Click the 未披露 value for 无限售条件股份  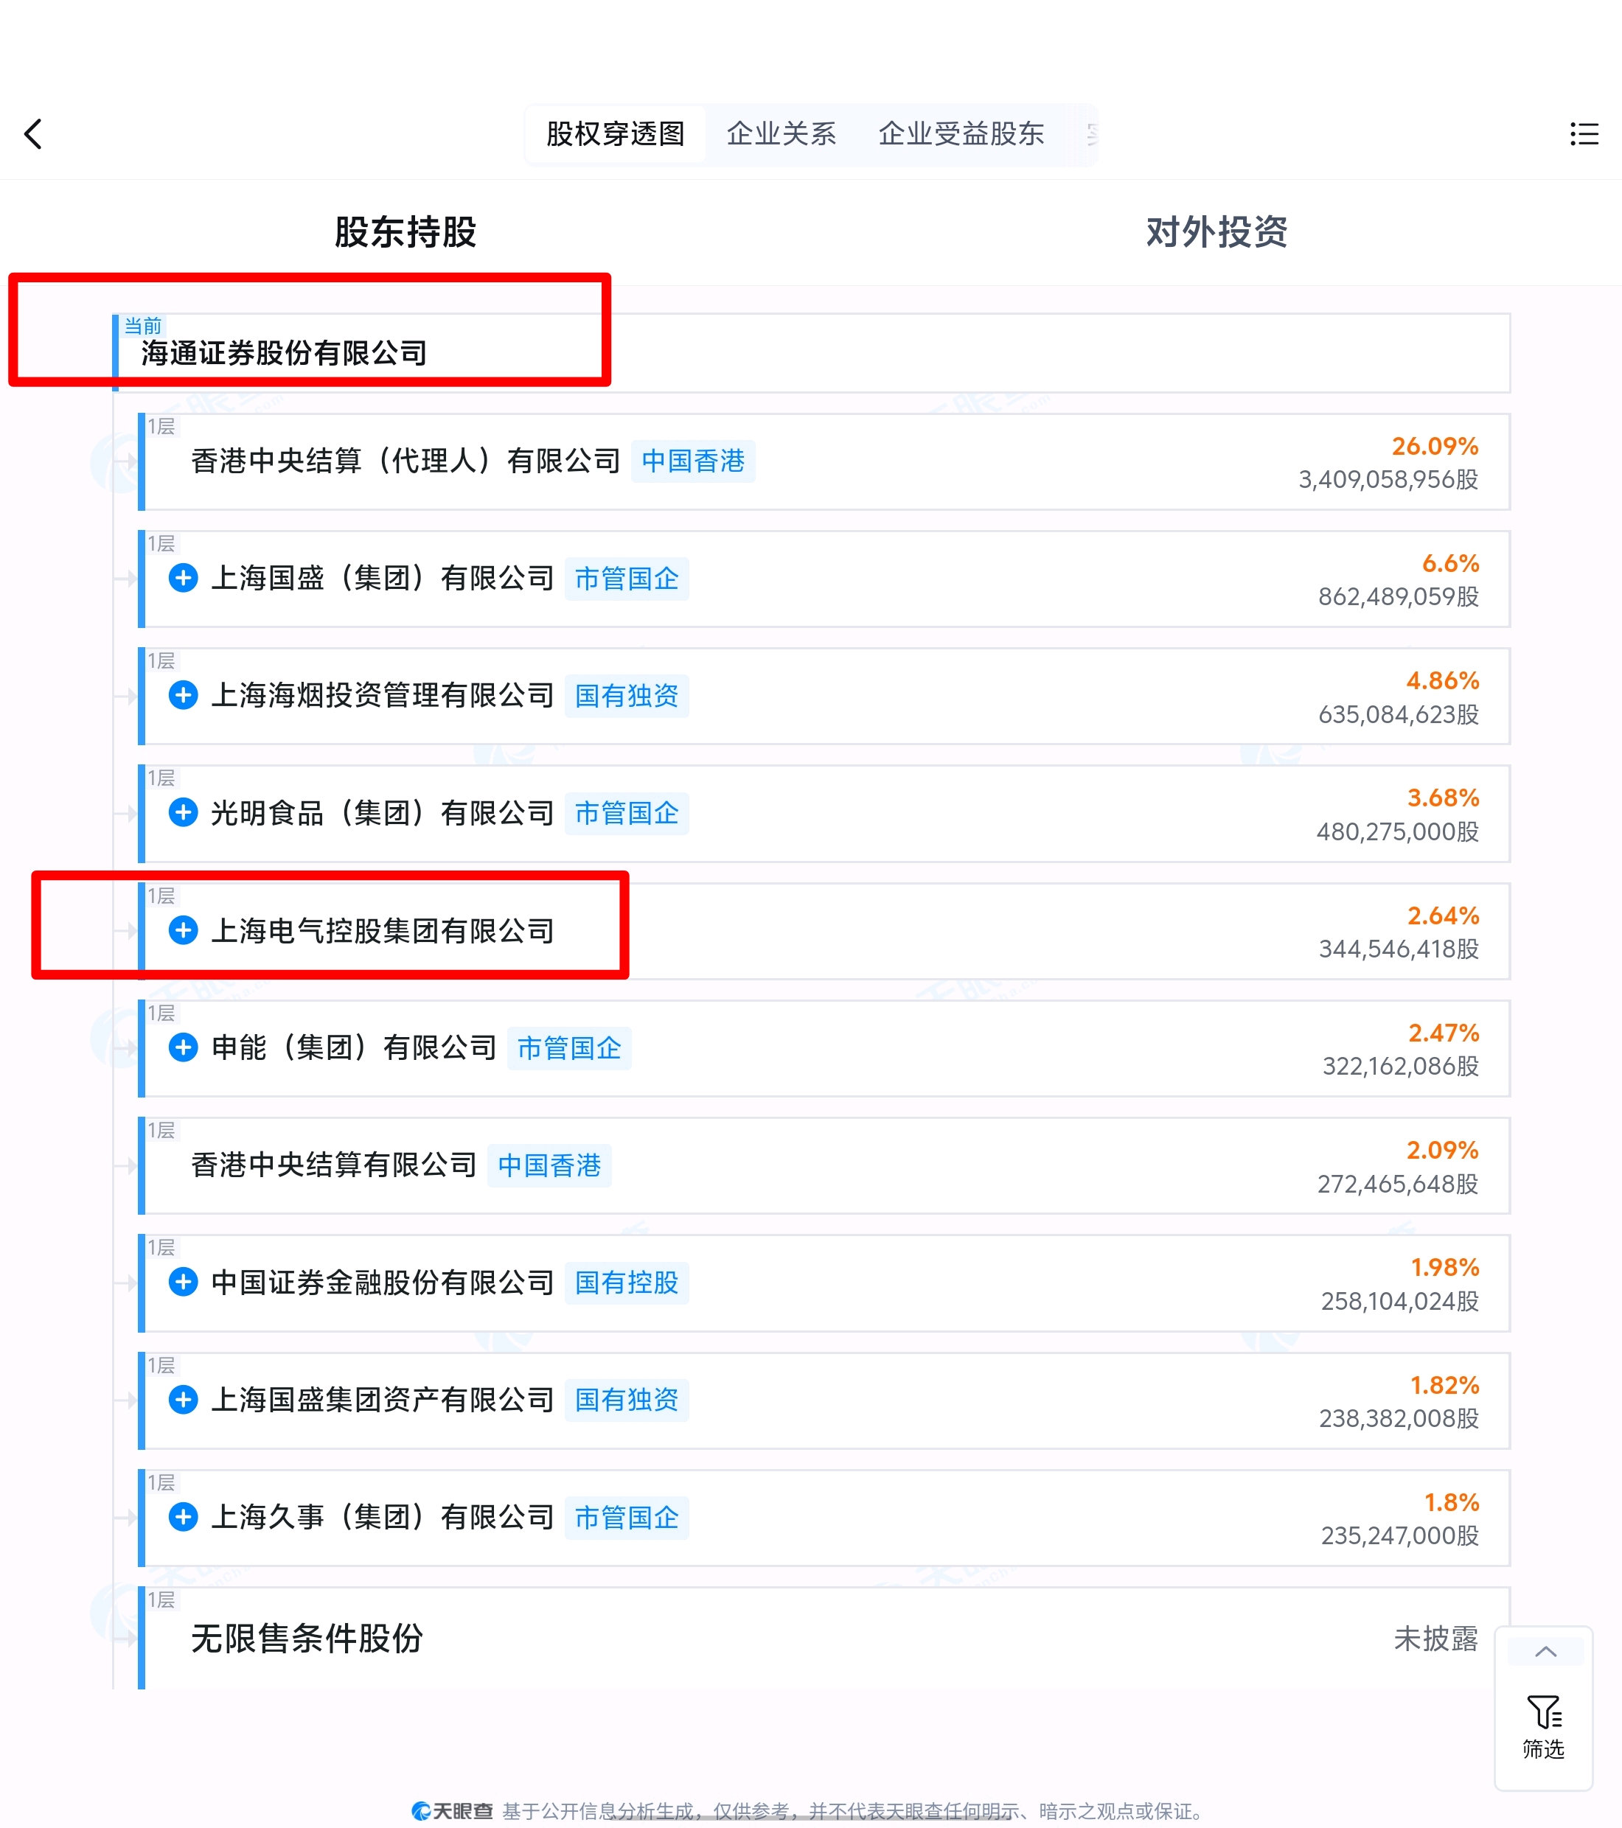point(1435,1639)
